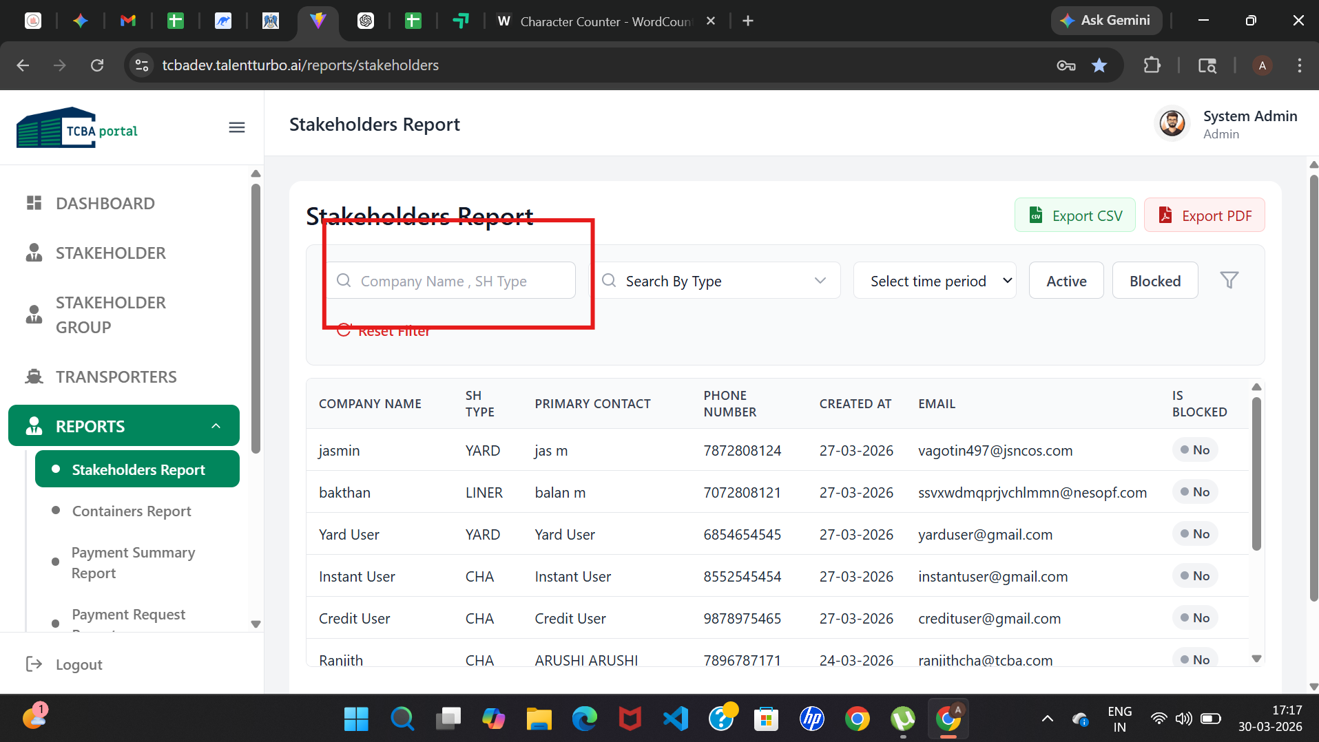Open the funnel filter icon
This screenshot has height=742, width=1319.
[1229, 280]
